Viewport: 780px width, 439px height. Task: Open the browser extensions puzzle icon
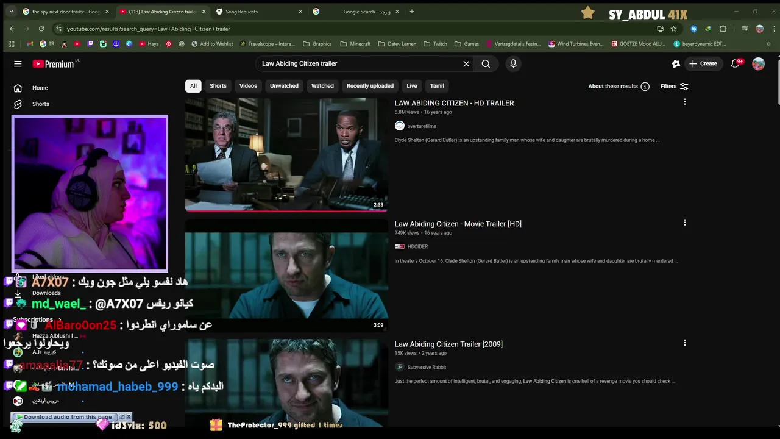[x=723, y=29]
